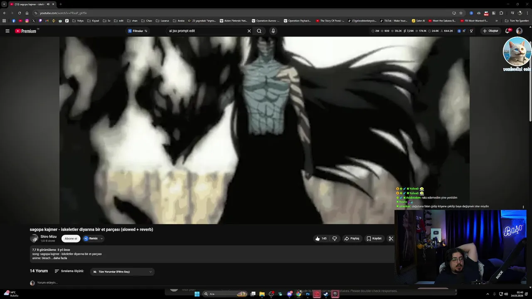
Task: Open the Shiro Mizu channel name link
Action: [48, 237]
